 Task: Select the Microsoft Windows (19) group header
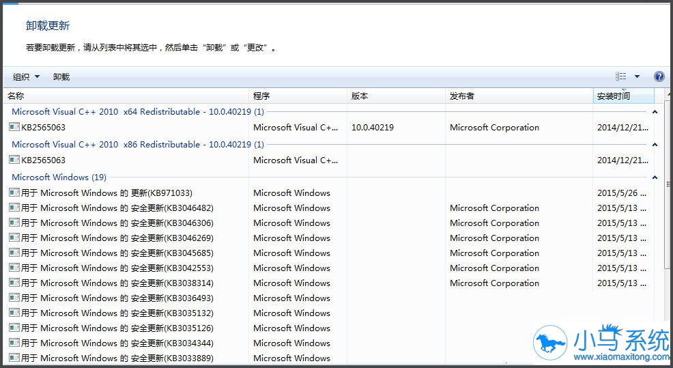click(59, 177)
